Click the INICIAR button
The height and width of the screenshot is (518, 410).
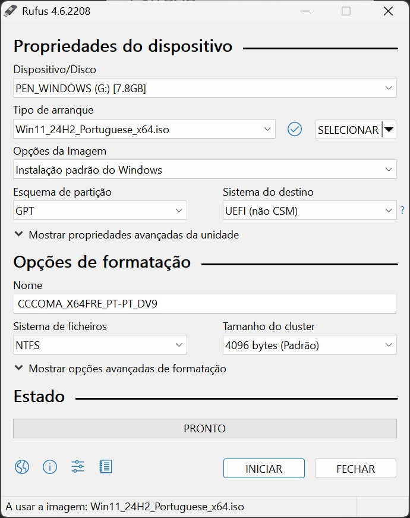tap(264, 469)
